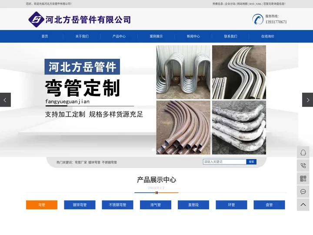The image size is (313, 235).
Task: Click the 不锈钢弯管 hot keyword link
Action: (109, 162)
